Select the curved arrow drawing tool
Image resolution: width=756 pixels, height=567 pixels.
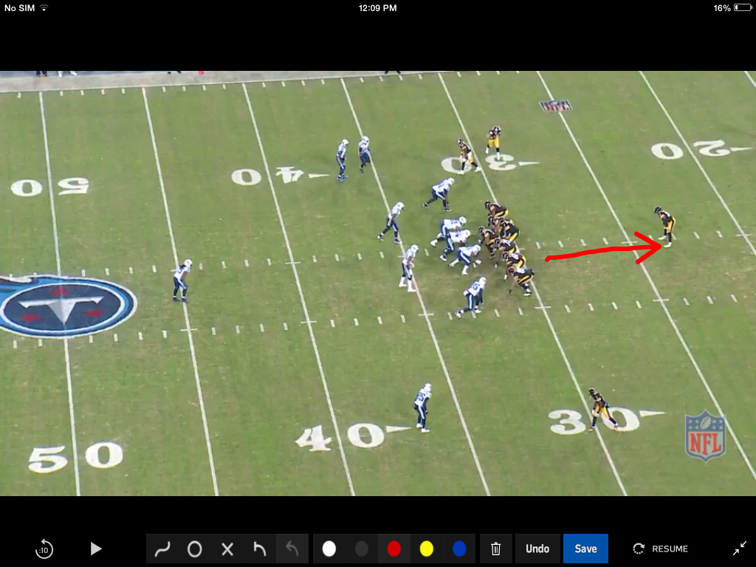259,549
